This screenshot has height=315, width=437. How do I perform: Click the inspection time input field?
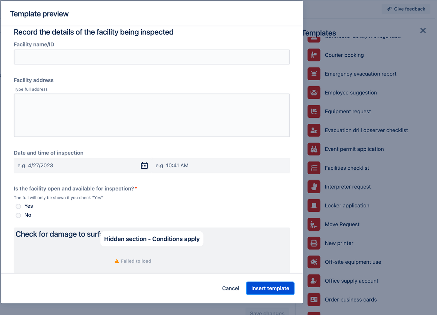tap(221, 166)
